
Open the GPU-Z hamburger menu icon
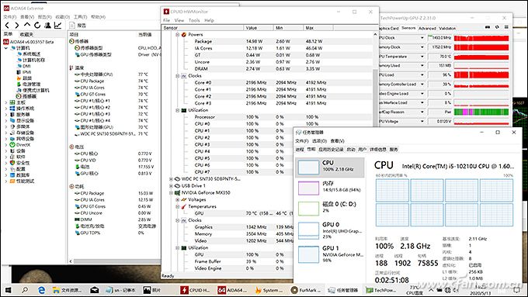[x=506, y=27]
